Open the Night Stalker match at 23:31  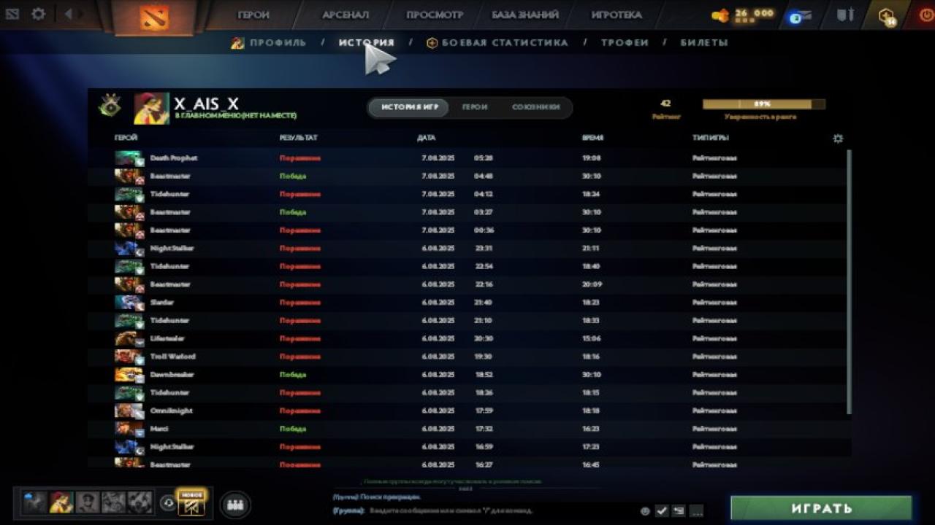point(466,249)
